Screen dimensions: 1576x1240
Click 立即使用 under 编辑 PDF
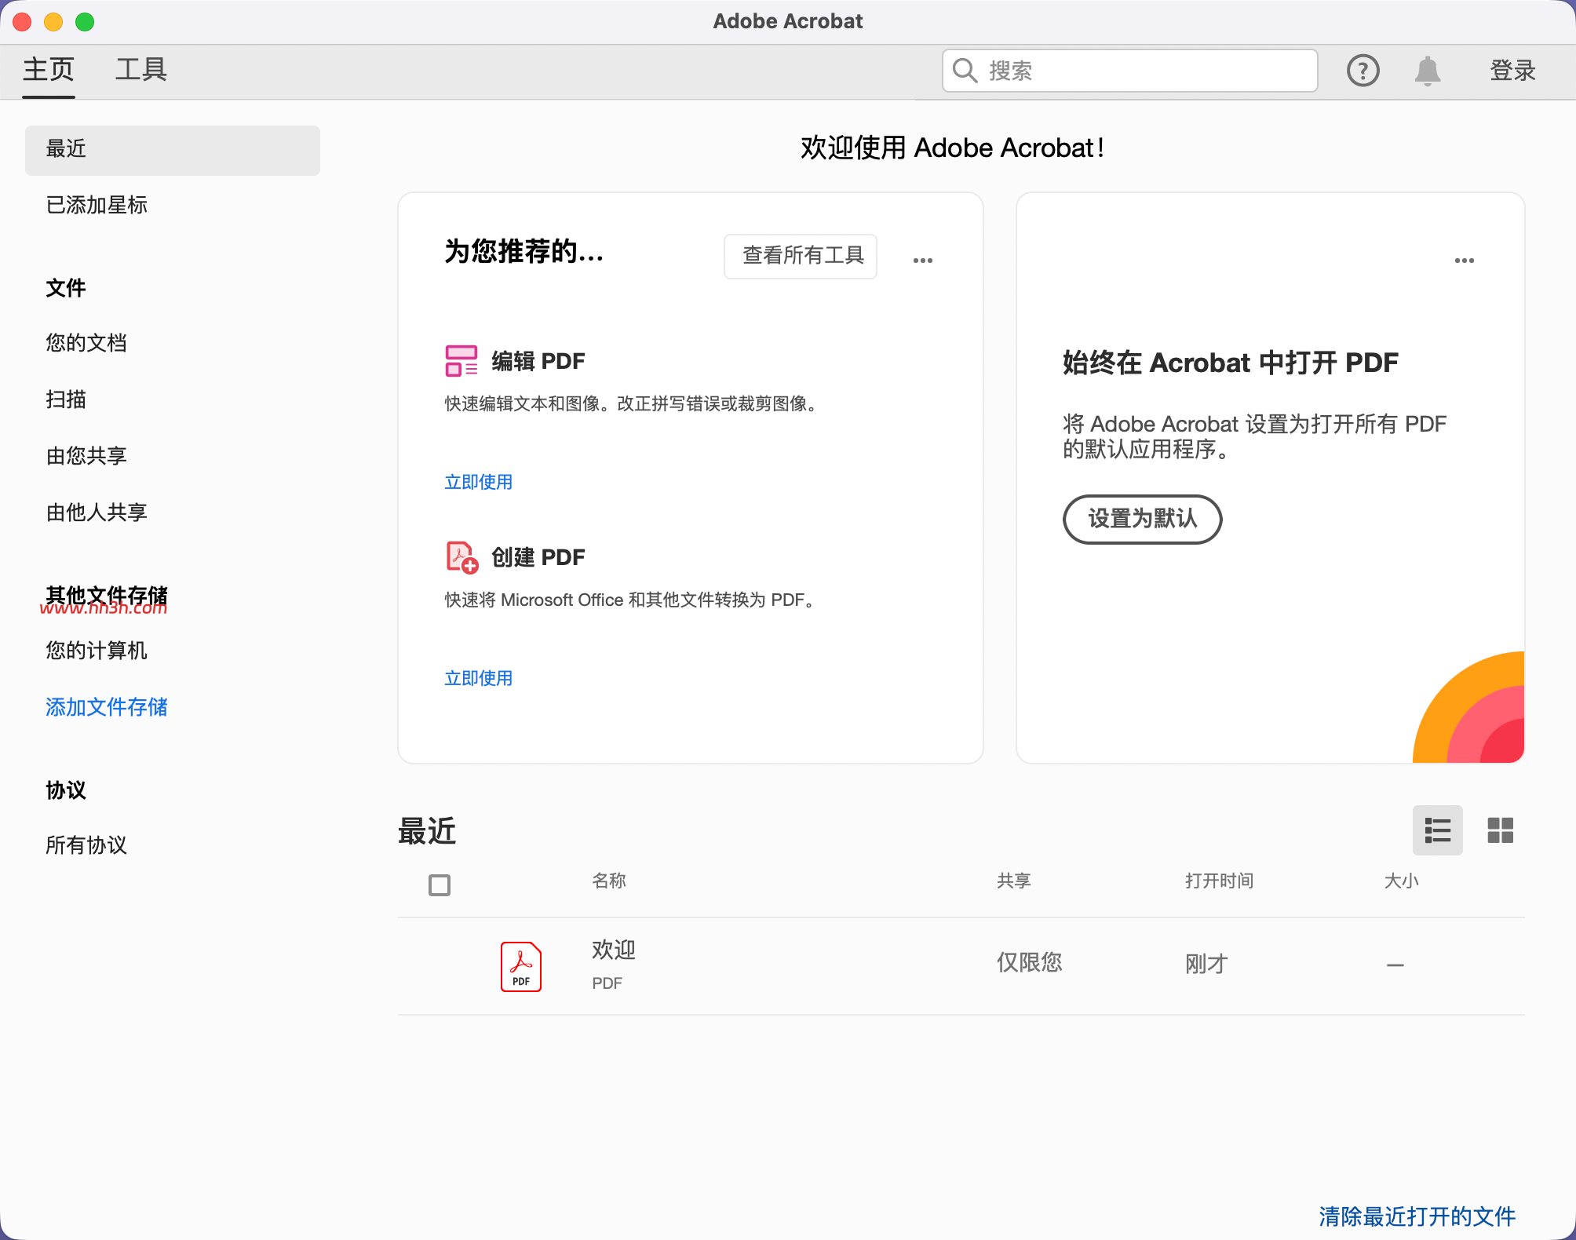coord(479,482)
